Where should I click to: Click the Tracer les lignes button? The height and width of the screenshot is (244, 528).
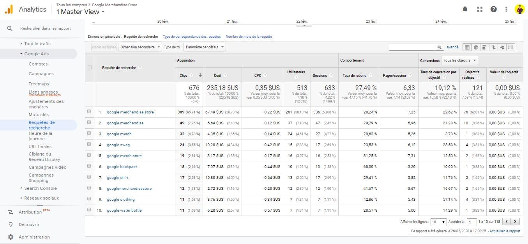click(104, 47)
